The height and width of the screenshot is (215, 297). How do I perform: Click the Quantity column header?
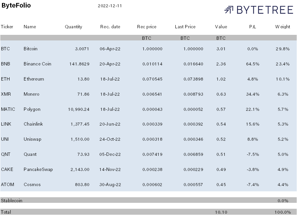click(x=73, y=27)
